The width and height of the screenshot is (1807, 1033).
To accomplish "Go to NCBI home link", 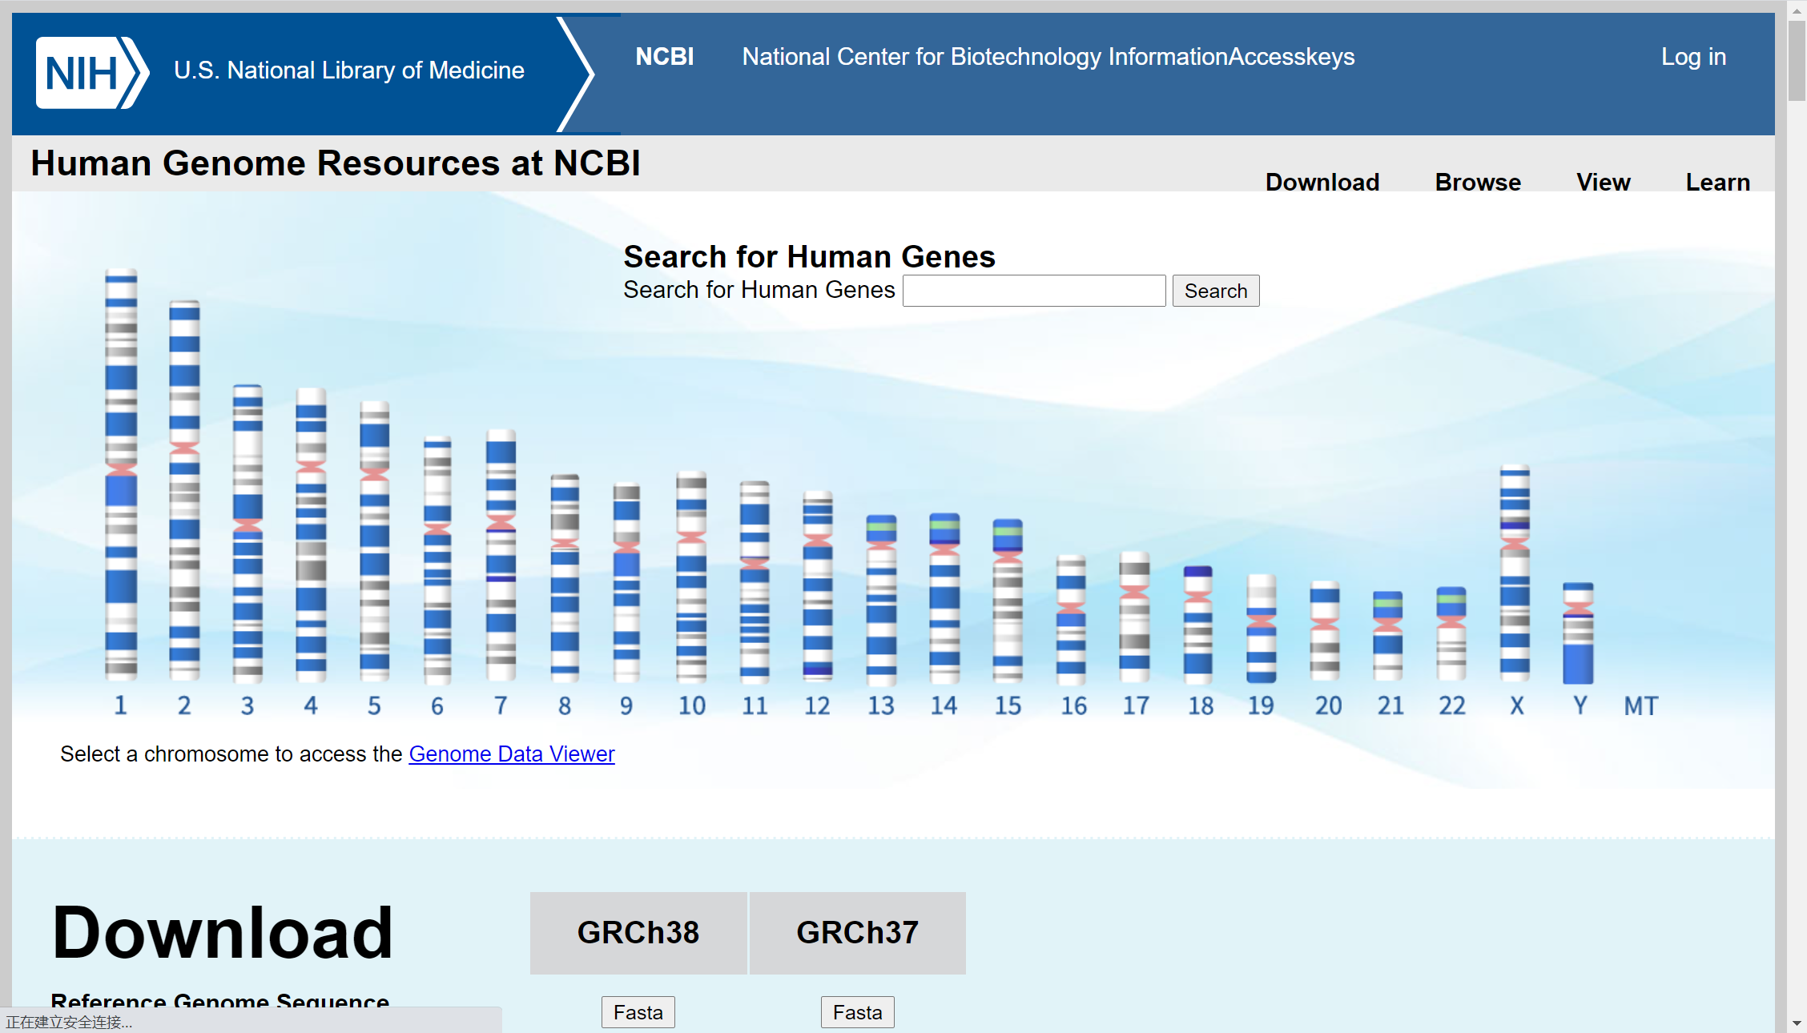I will click(x=664, y=57).
